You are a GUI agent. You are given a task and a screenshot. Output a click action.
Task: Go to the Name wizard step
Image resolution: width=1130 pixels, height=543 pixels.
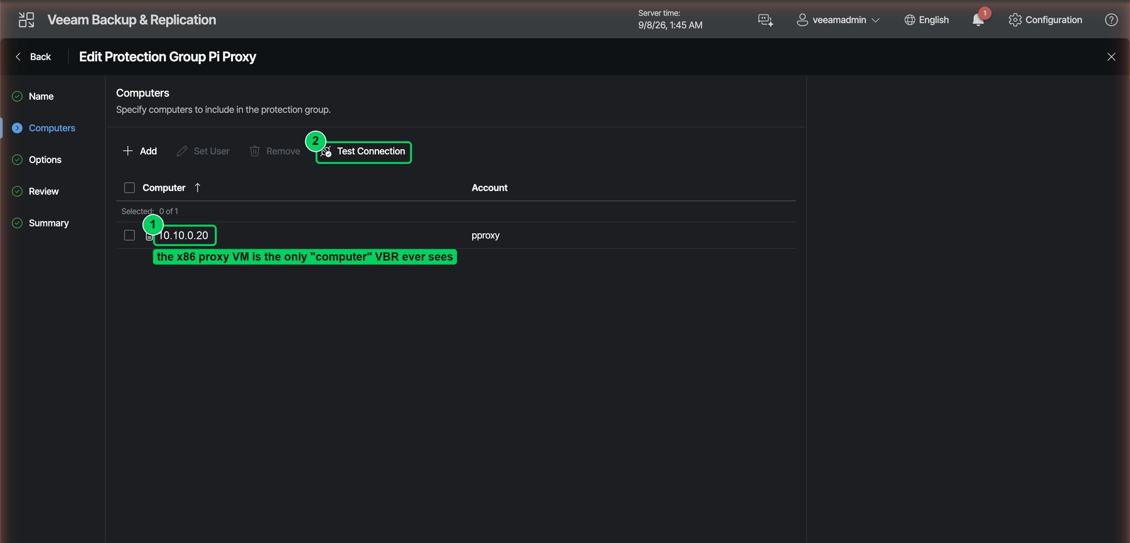(x=41, y=97)
